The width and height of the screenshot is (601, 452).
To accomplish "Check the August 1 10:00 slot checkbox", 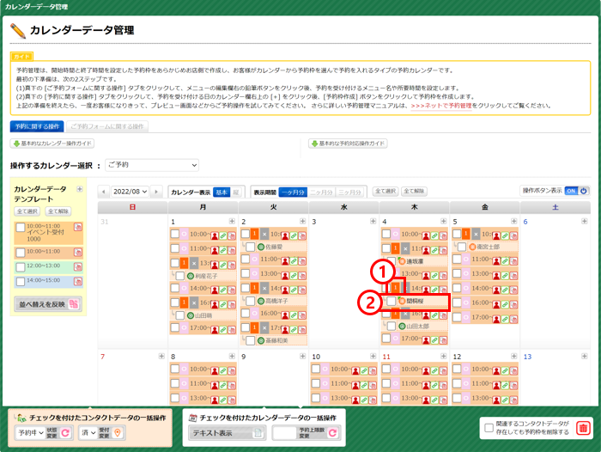I will click(175, 234).
